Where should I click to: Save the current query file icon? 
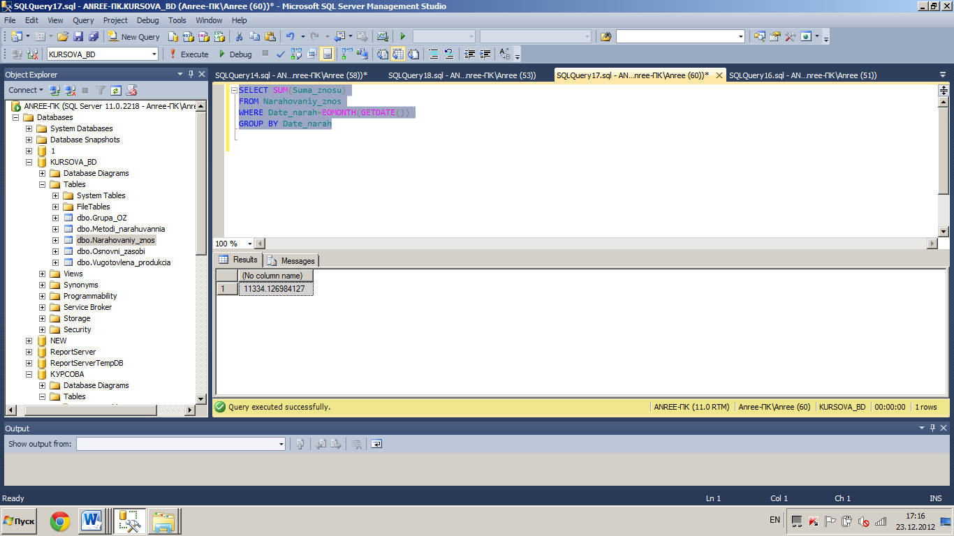point(78,36)
